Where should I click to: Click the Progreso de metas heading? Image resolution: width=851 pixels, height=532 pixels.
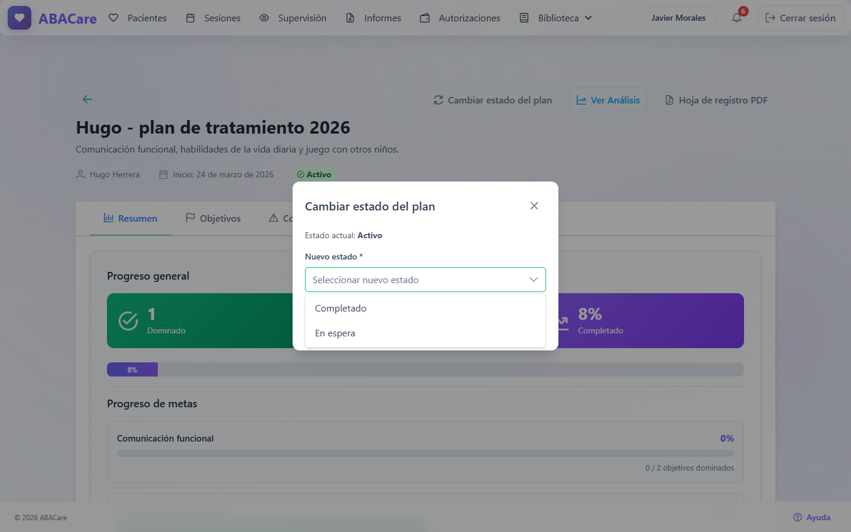click(152, 404)
